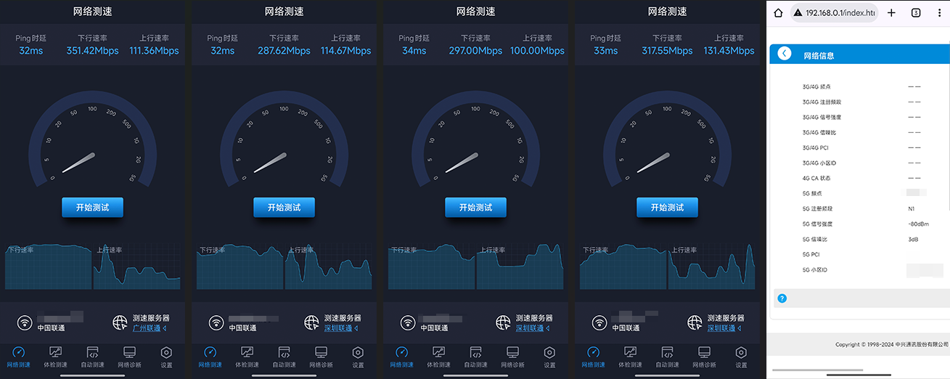Open 体验测速 tab in the 351.42Mbps panel
This screenshot has height=379, width=950.
click(55, 356)
